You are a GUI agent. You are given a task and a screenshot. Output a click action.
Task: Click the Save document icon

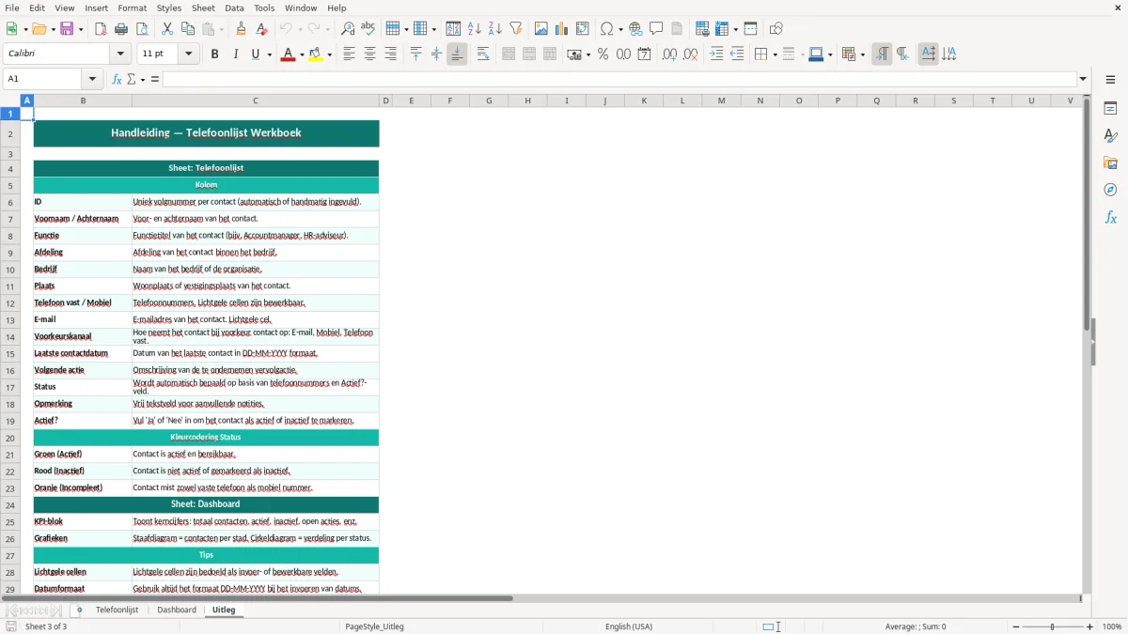click(67, 29)
